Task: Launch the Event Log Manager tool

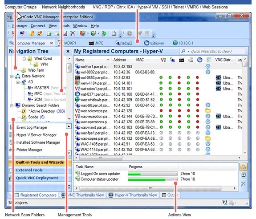Action: (32, 127)
